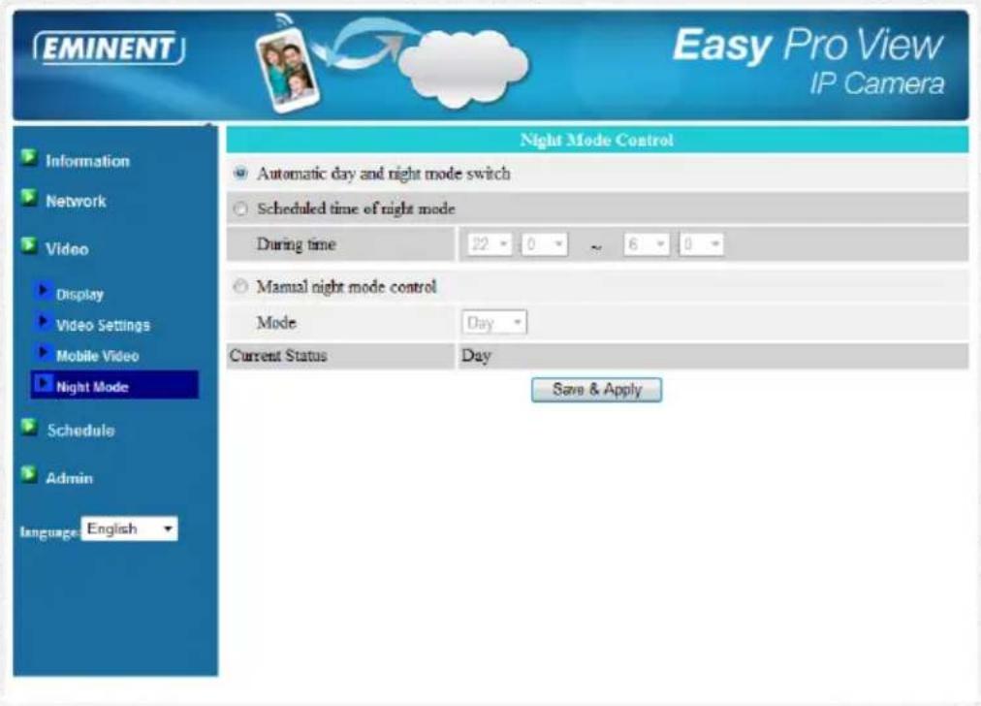Click the Night Mode Control heading

click(597, 140)
